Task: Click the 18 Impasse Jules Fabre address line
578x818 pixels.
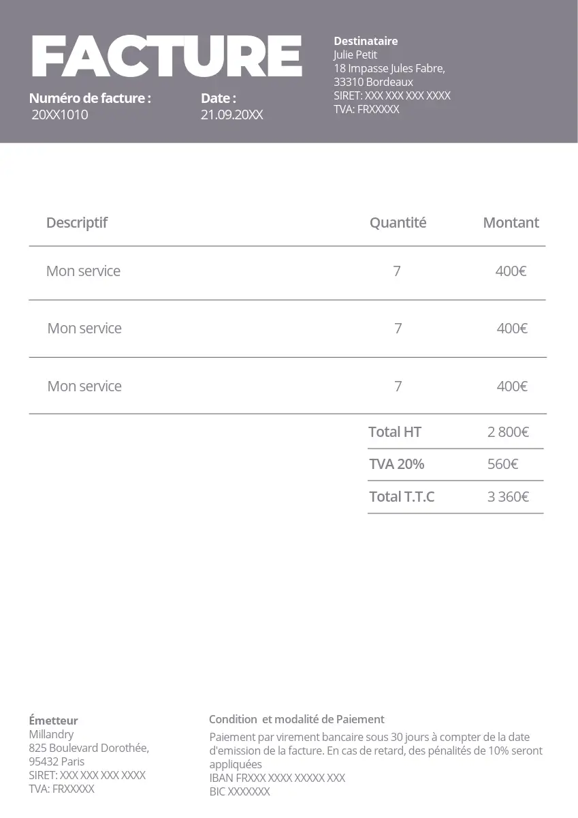Action: pyautogui.click(x=389, y=68)
